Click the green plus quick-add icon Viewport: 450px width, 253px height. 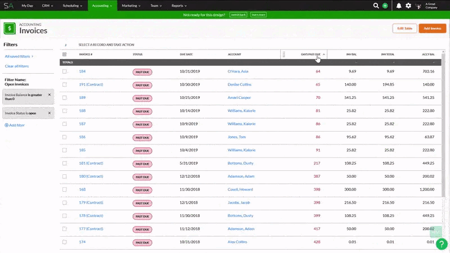point(385,6)
